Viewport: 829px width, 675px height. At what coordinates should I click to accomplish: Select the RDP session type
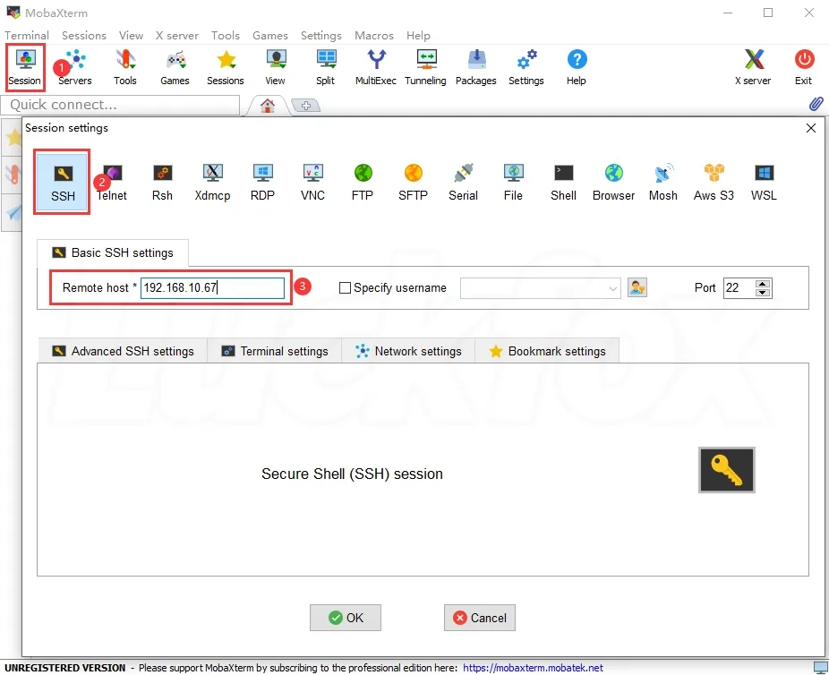coord(263,183)
